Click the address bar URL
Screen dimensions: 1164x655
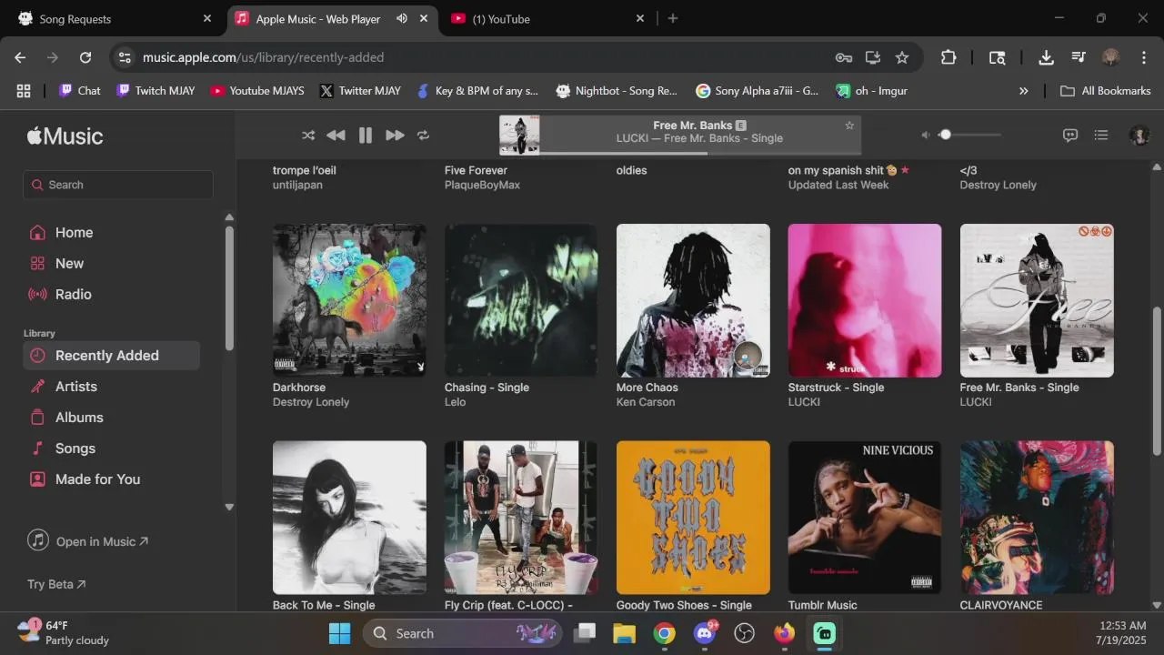pos(263,57)
